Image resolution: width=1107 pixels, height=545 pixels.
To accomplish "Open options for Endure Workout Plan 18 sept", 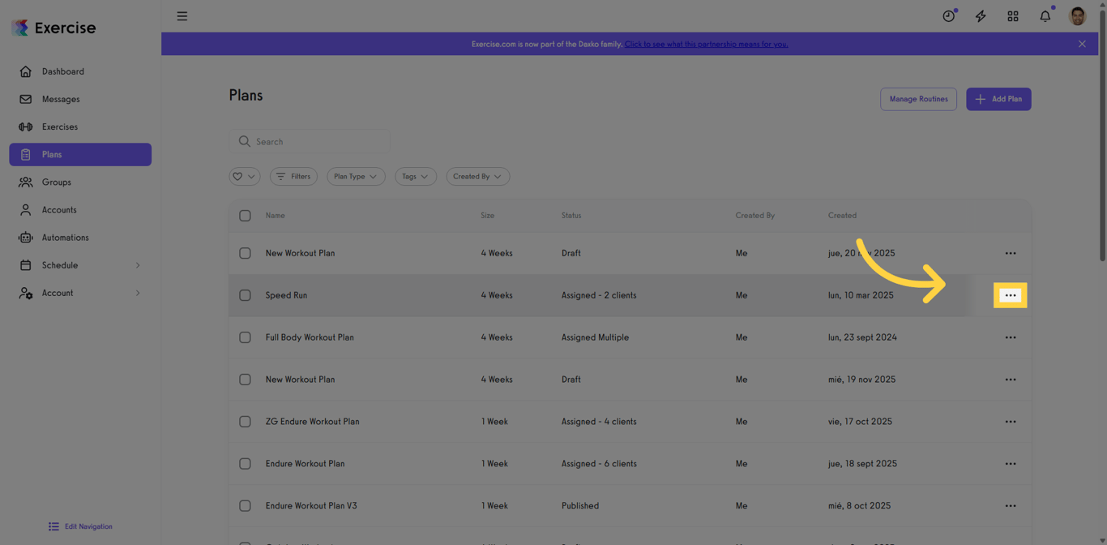I will point(1011,464).
